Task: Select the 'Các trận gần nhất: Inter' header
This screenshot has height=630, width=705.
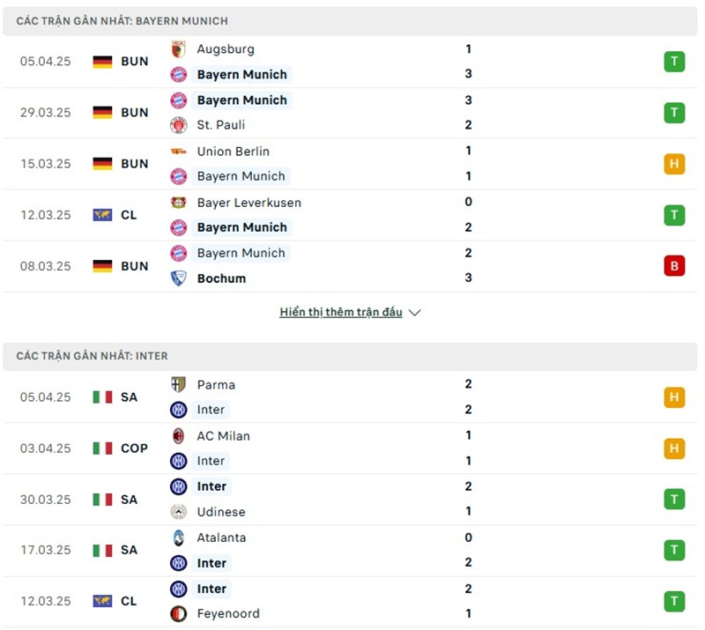Action: (x=93, y=356)
